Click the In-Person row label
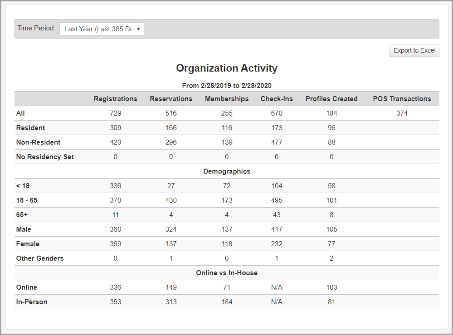 (x=32, y=302)
